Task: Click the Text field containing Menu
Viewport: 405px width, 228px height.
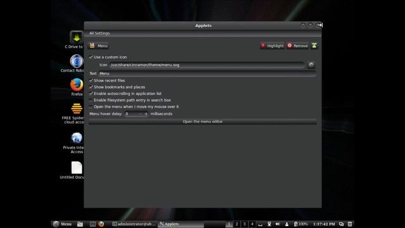Action: pos(208,73)
